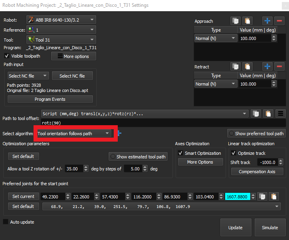Open the path to tool offset hamburger menu
This screenshot has height=240, width=289.
click(281, 114)
